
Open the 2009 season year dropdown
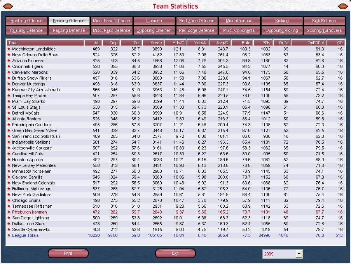click(x=299, y=254)
